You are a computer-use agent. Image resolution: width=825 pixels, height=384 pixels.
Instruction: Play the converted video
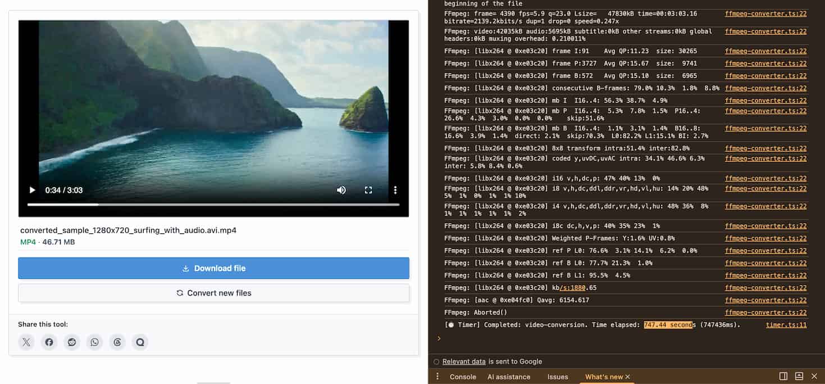(x=32, y=190)
